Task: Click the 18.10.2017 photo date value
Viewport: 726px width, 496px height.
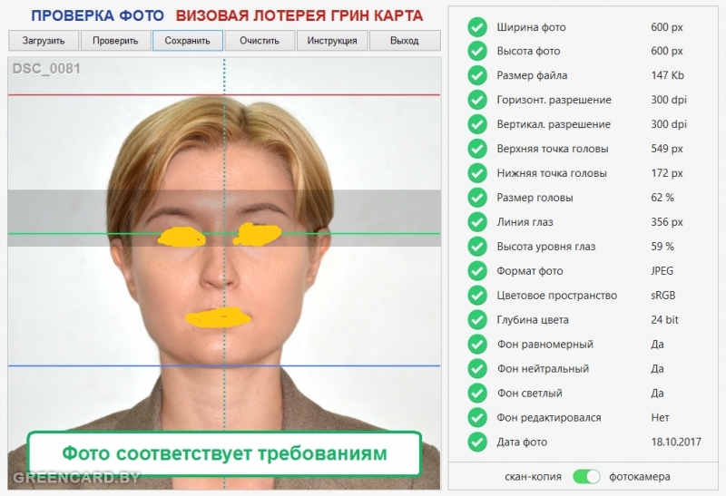Action: point(676,443)
